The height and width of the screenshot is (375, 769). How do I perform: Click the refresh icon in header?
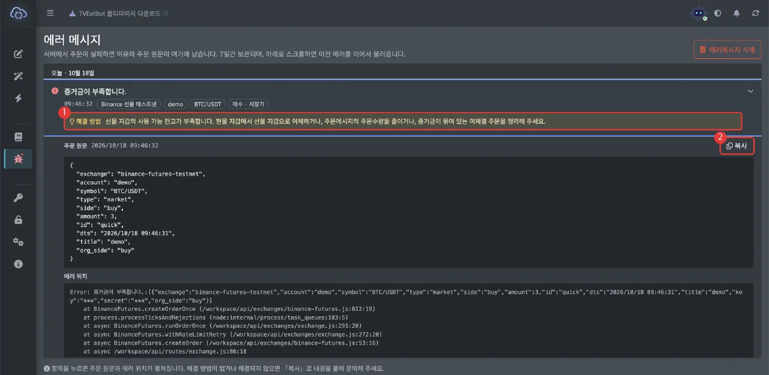pyautogui.click(x=755, y=13)
